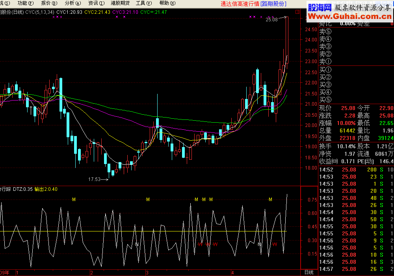
Task: Click the 最低 22.65 low price
Action: click(x=387, y=123)
